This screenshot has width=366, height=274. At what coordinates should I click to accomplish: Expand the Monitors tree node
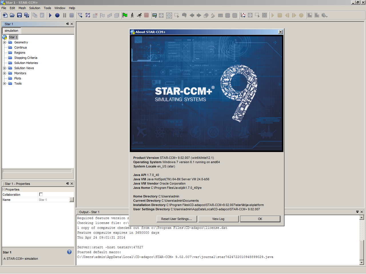coord(5,73)
